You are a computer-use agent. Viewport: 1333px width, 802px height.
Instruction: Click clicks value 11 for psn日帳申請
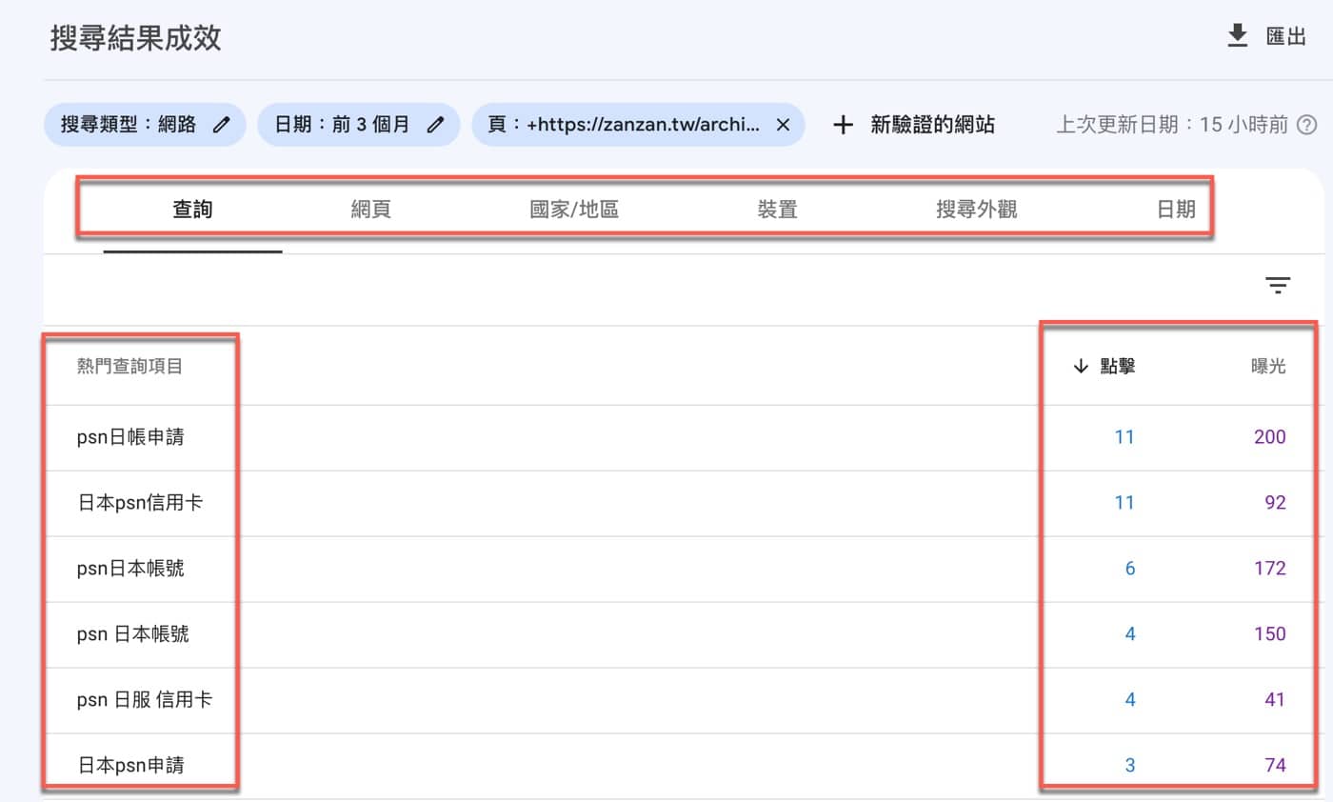coord(1124,437)
